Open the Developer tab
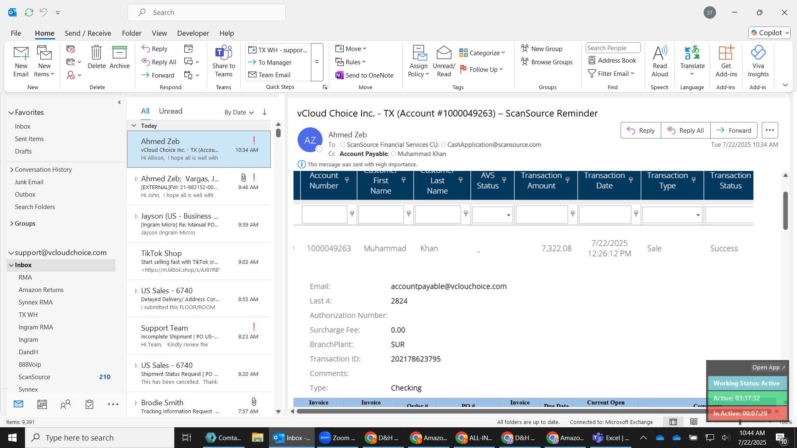This screenshot has width=797, height=448. point(193,33)
